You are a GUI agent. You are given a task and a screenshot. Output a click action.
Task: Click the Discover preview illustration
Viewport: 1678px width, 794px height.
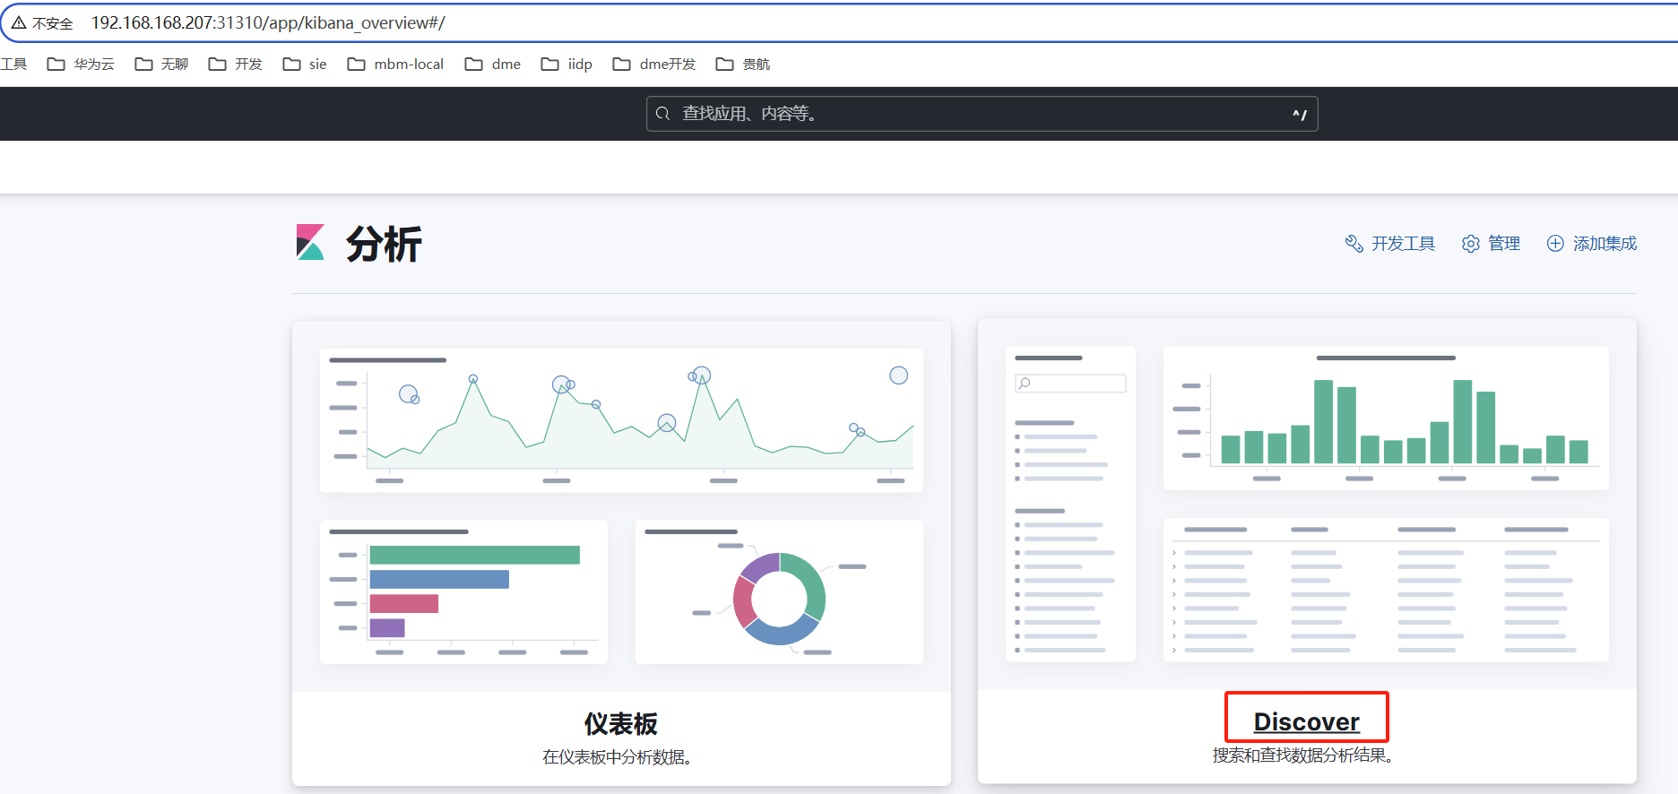(x=1306, y=505)
